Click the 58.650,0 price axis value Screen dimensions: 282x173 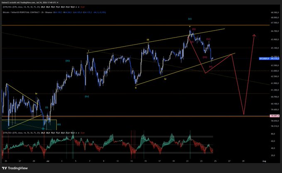275,121
